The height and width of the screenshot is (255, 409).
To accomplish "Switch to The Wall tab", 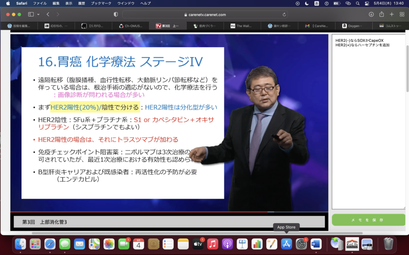I will pos(244,26).
